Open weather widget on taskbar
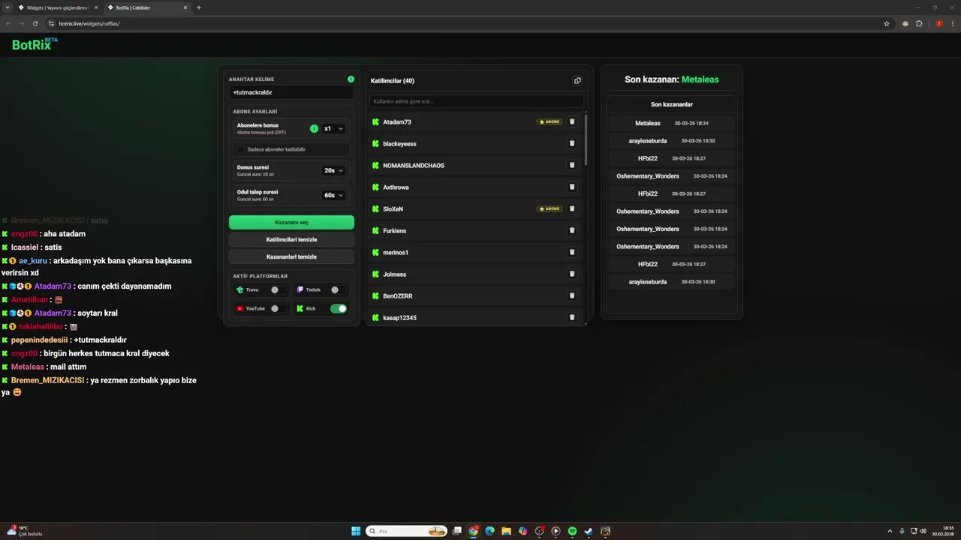This screenshot has height=540, width=961. [25, 531]
